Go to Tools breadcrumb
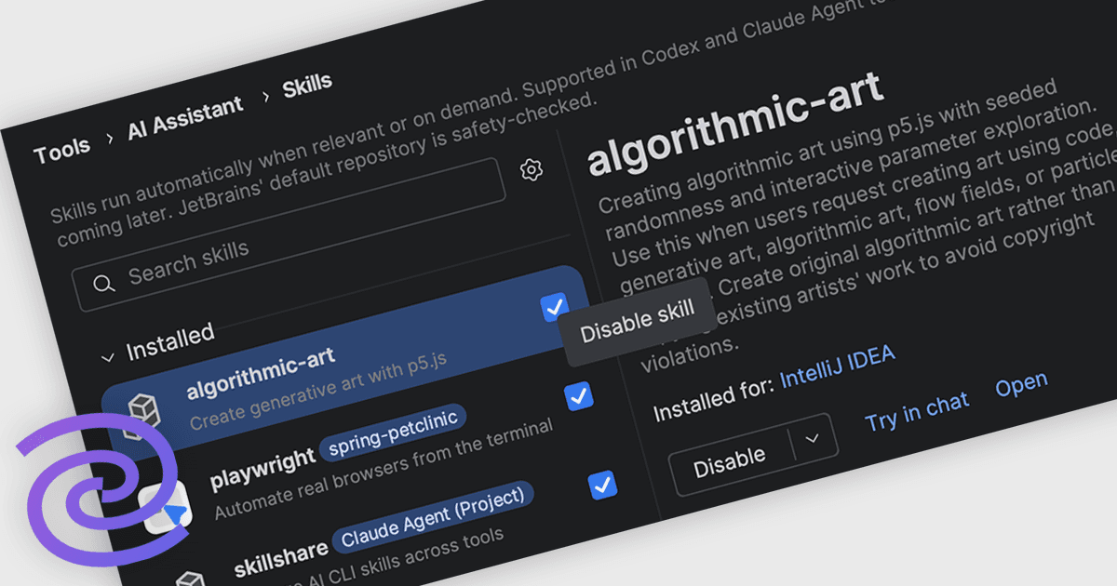Screen dimensions: 1117x586 click(62, 151)
